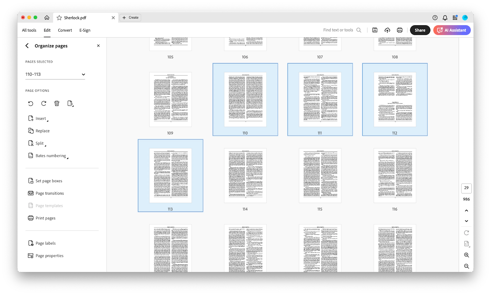
Task: Rotate selected pages counterclockwise
Action: tap(31, 103)
